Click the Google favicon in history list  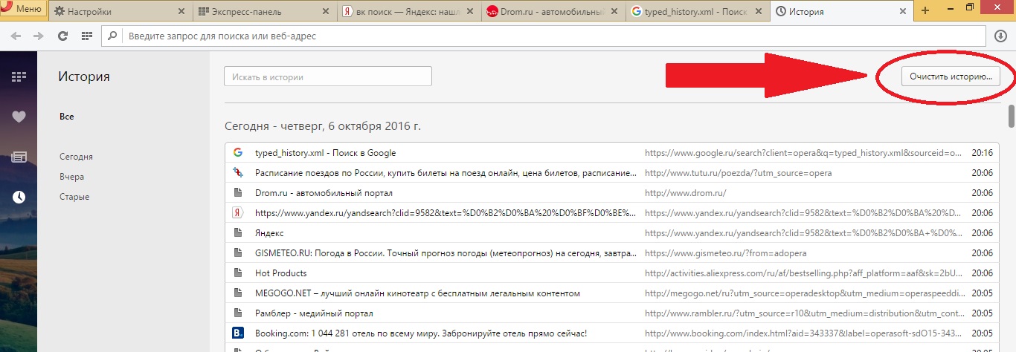pos(238,153)
